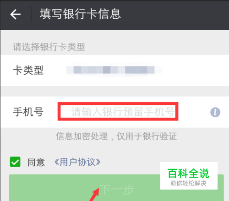Tap the 卡类型 row label

28,71
